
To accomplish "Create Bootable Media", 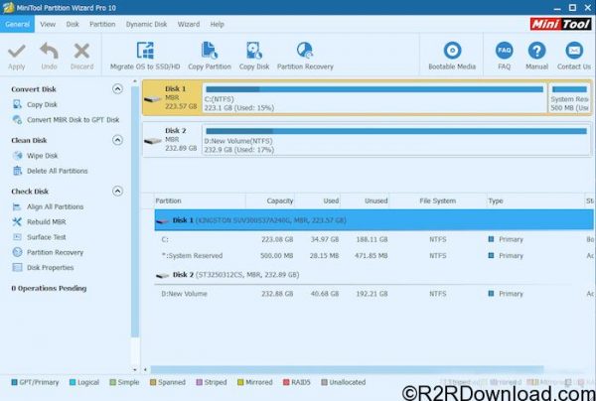I will (x=452, y=56).
